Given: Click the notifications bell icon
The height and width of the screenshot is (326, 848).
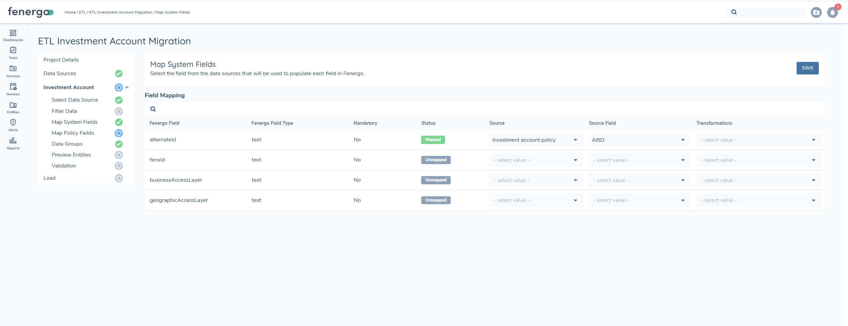Looking at the screenshot, I should coord(832,12).
